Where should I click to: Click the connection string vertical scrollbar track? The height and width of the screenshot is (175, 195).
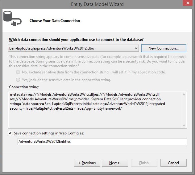[x=184, y=110]
